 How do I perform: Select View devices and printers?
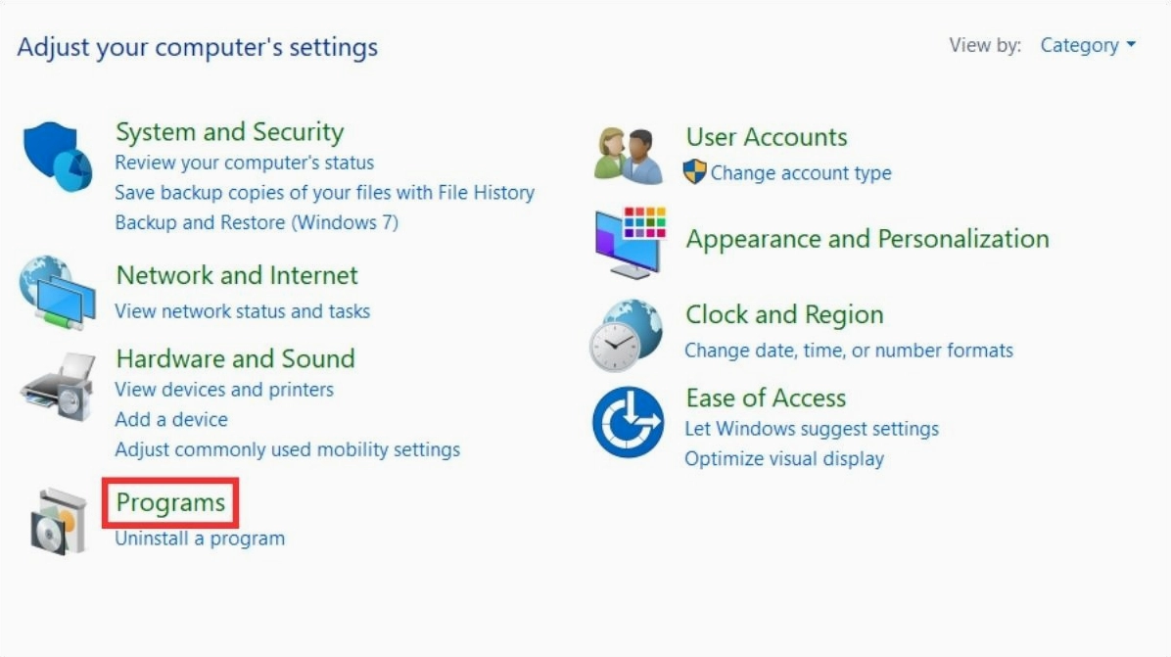point(224,390)
